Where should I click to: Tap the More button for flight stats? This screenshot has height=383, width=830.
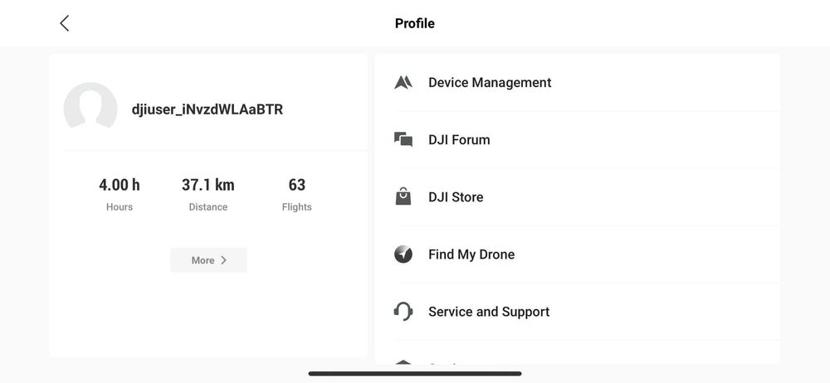[x=208, y=260]
